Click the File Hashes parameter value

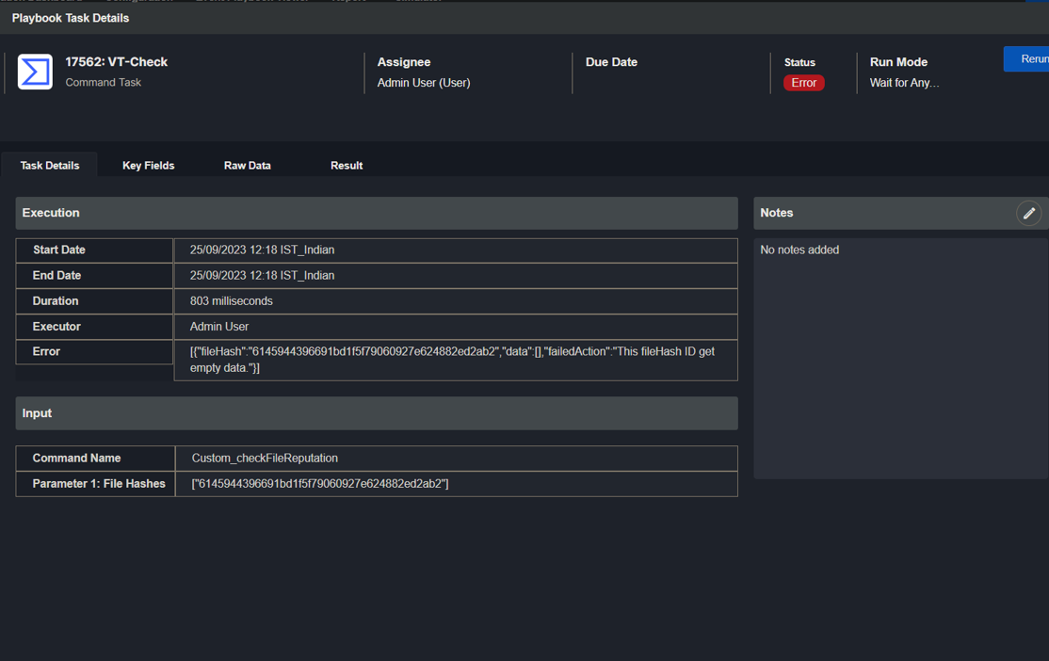coord(320,484)
